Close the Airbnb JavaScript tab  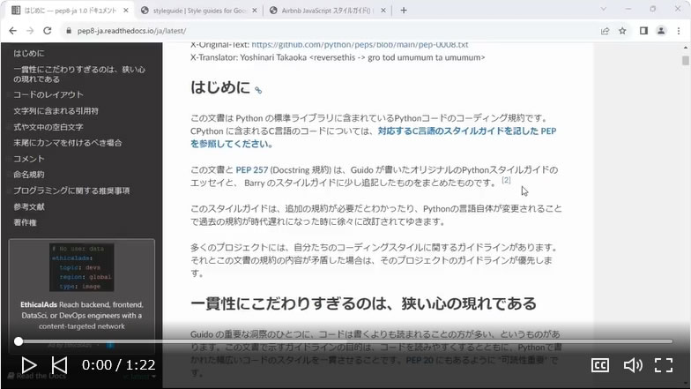[383, 11]
